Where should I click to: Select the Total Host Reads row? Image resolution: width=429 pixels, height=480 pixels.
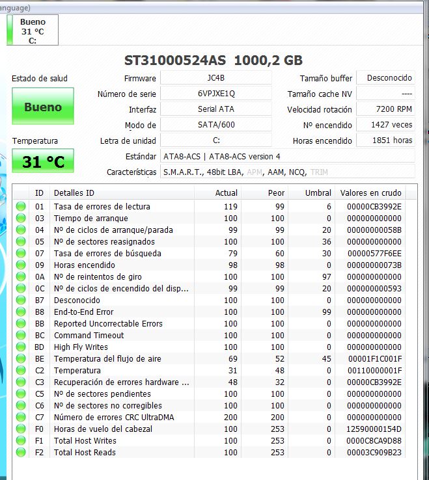coord(209,452)
